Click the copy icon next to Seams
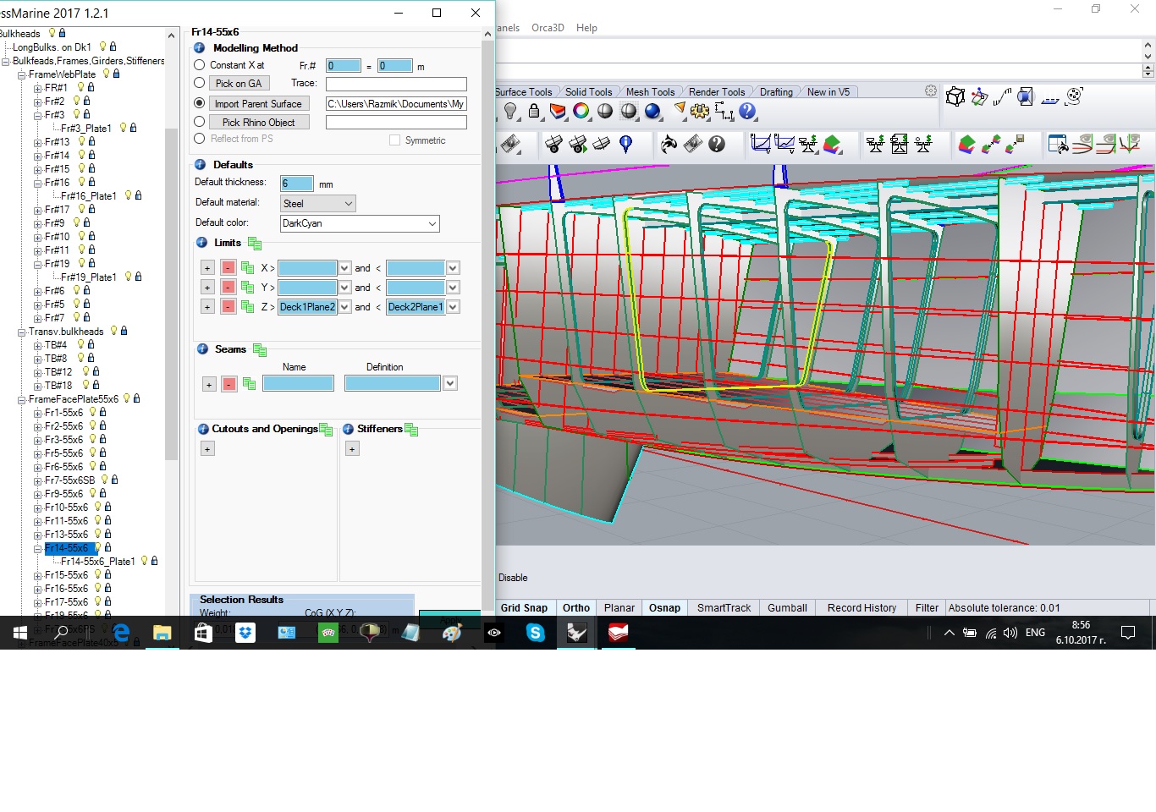 coord(260,350)
